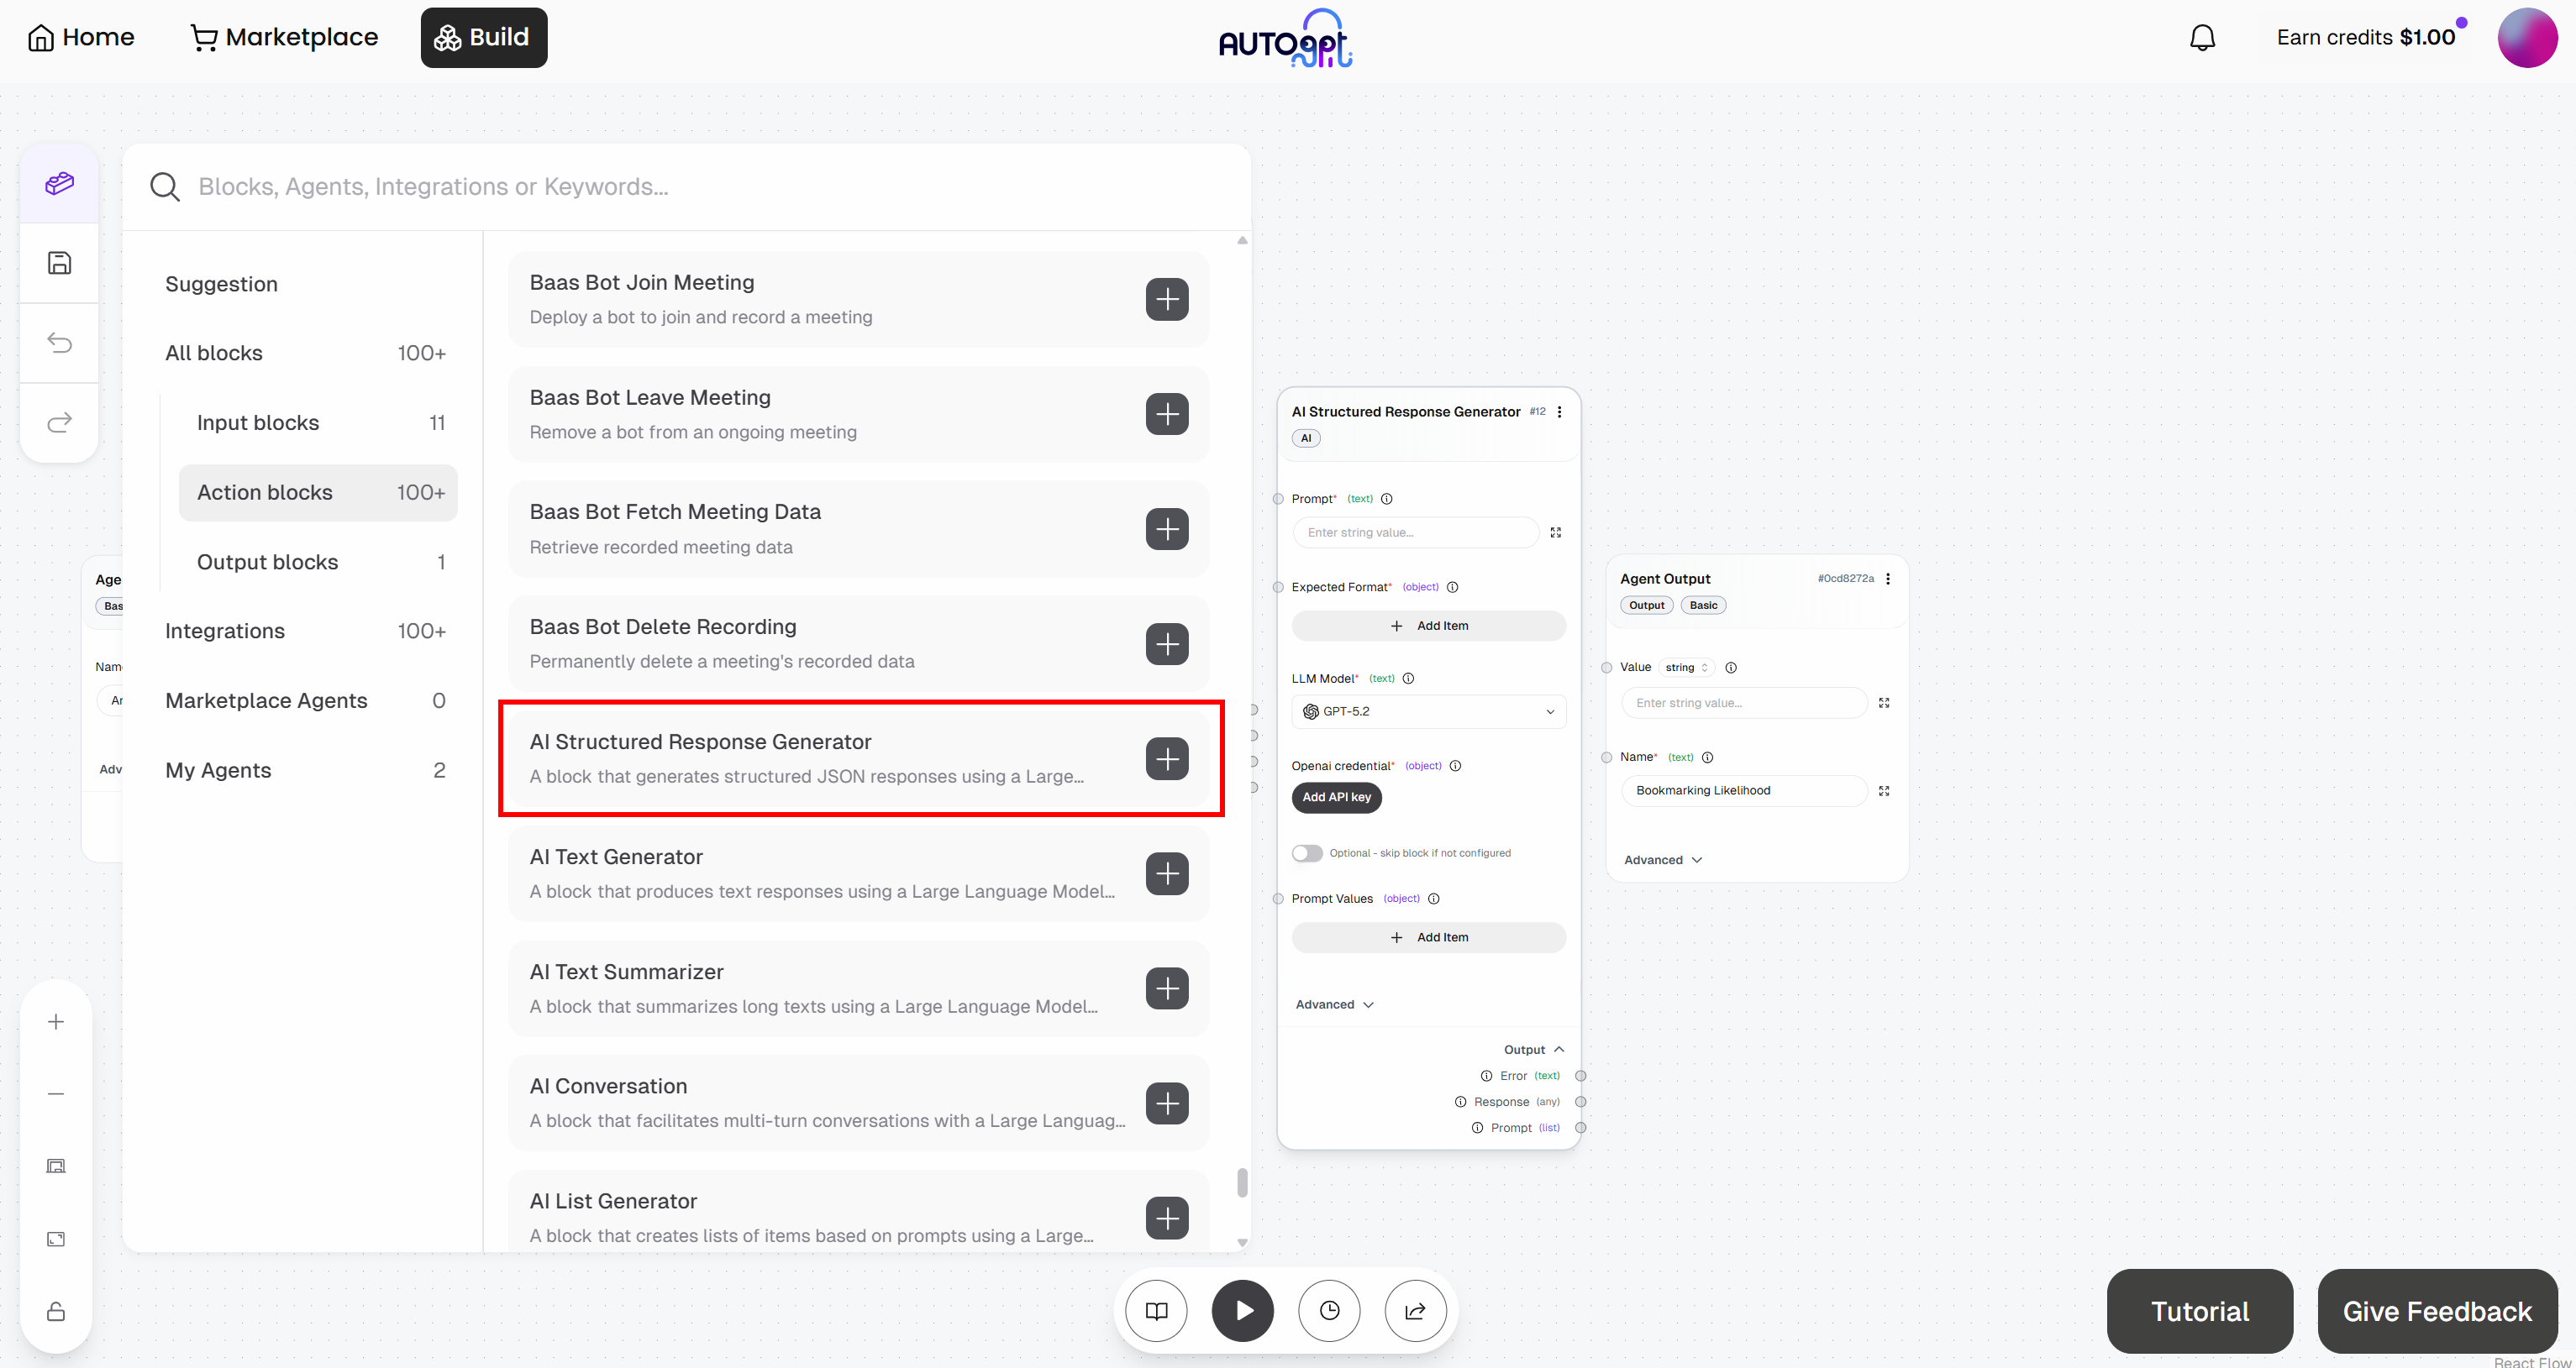Screen dimensions: 2576x1368
Task: Open the schedule clock icon button
Action: (1329, 1310)
